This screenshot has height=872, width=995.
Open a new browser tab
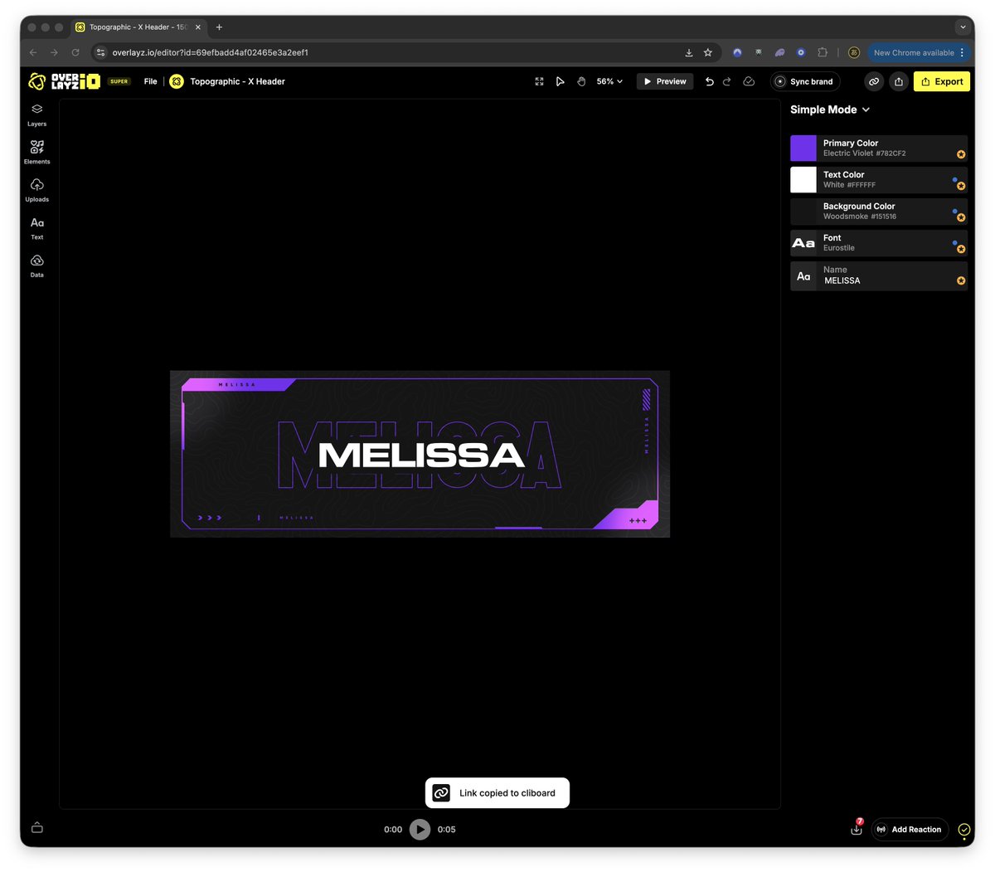click(219, 27)
